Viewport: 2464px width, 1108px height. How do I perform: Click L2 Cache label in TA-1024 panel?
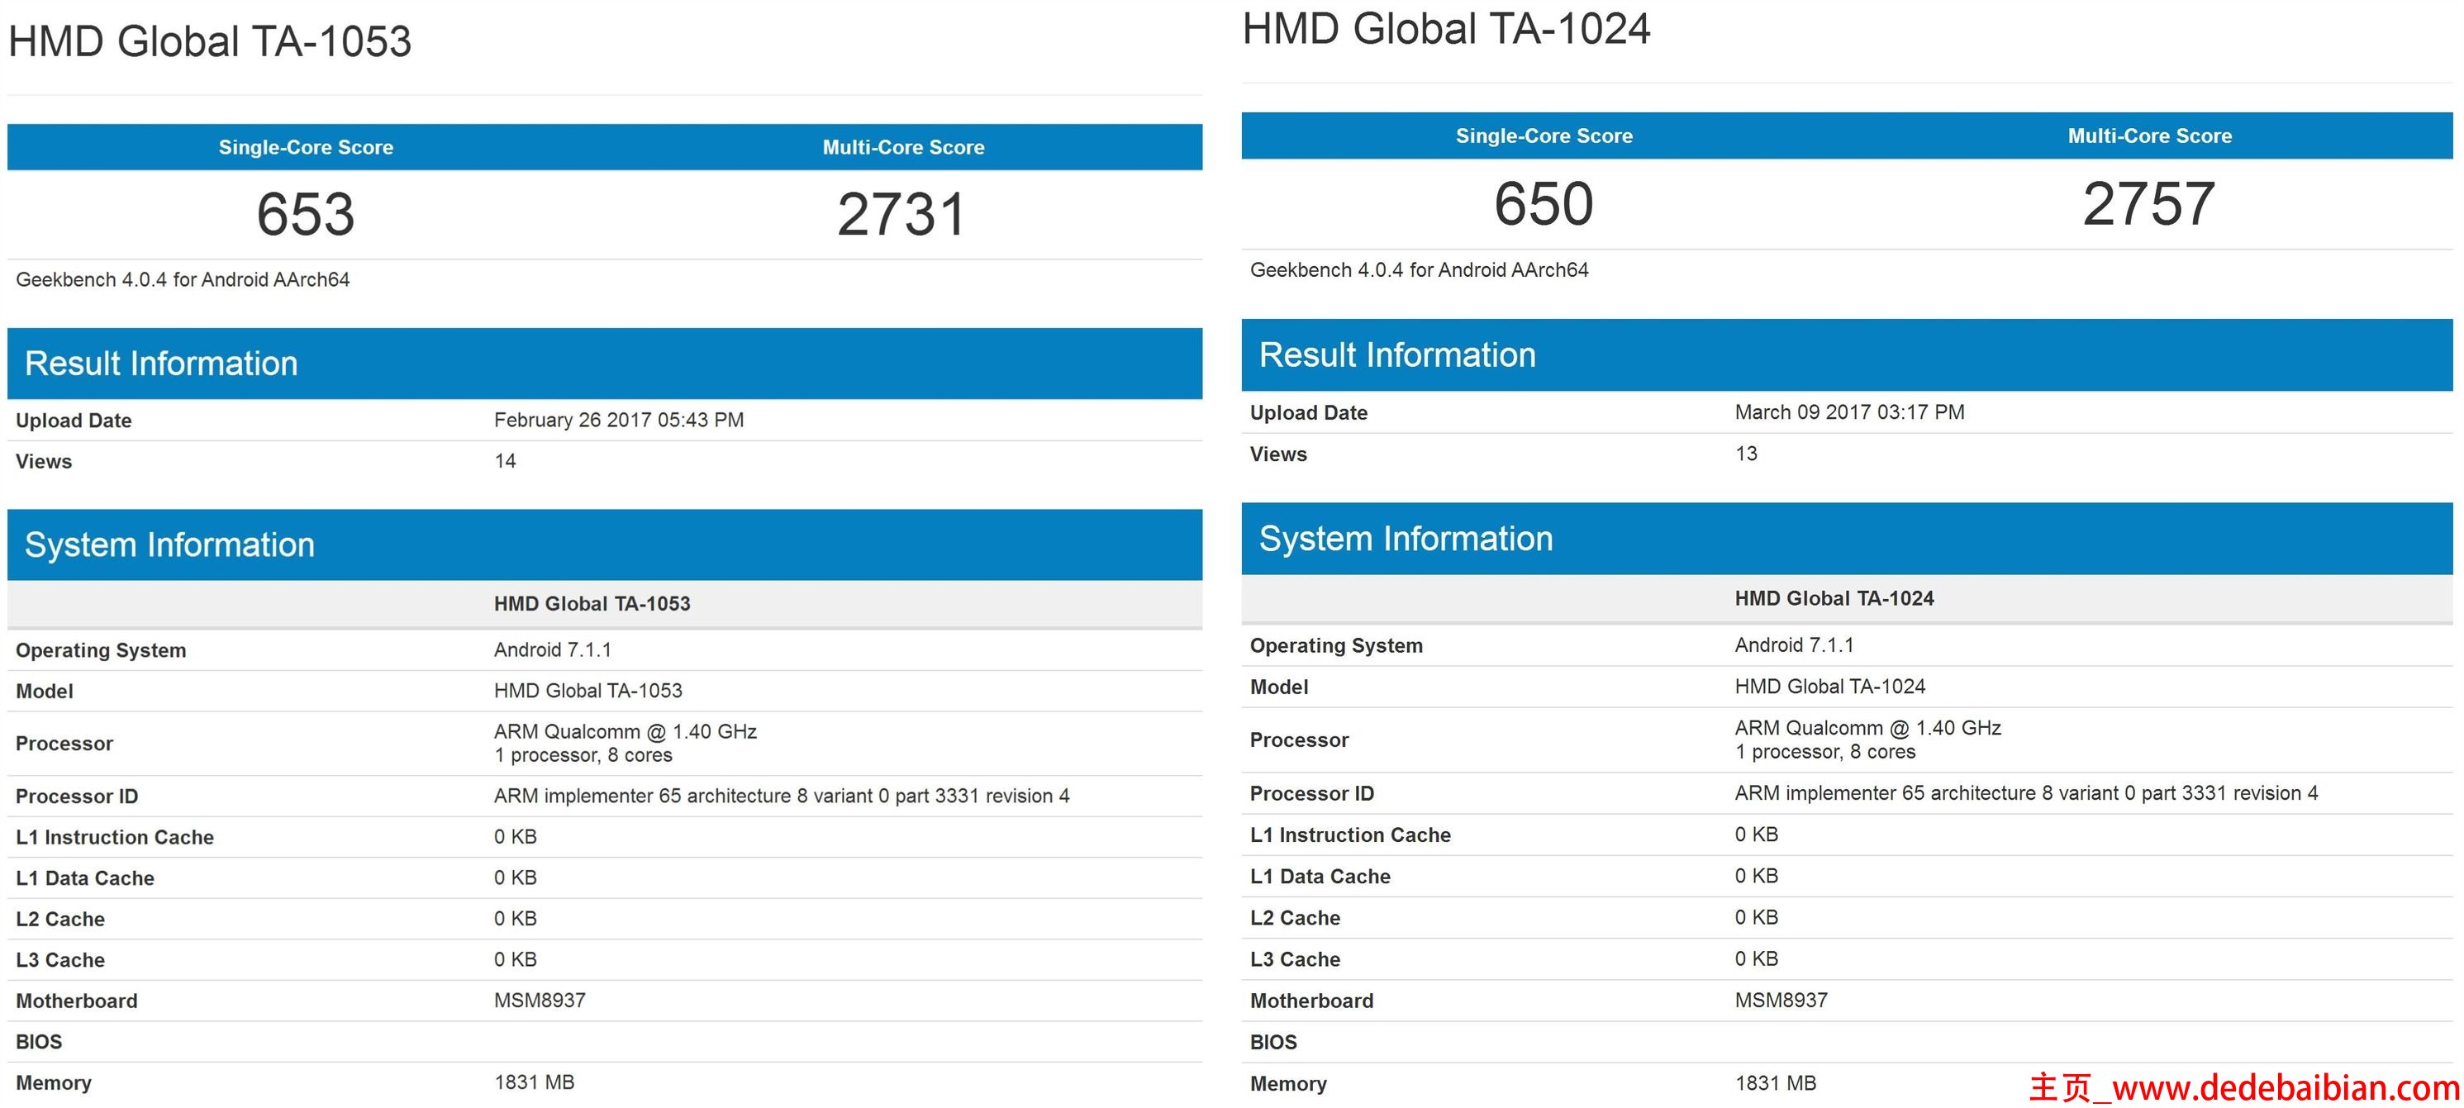pos(1295,918)
